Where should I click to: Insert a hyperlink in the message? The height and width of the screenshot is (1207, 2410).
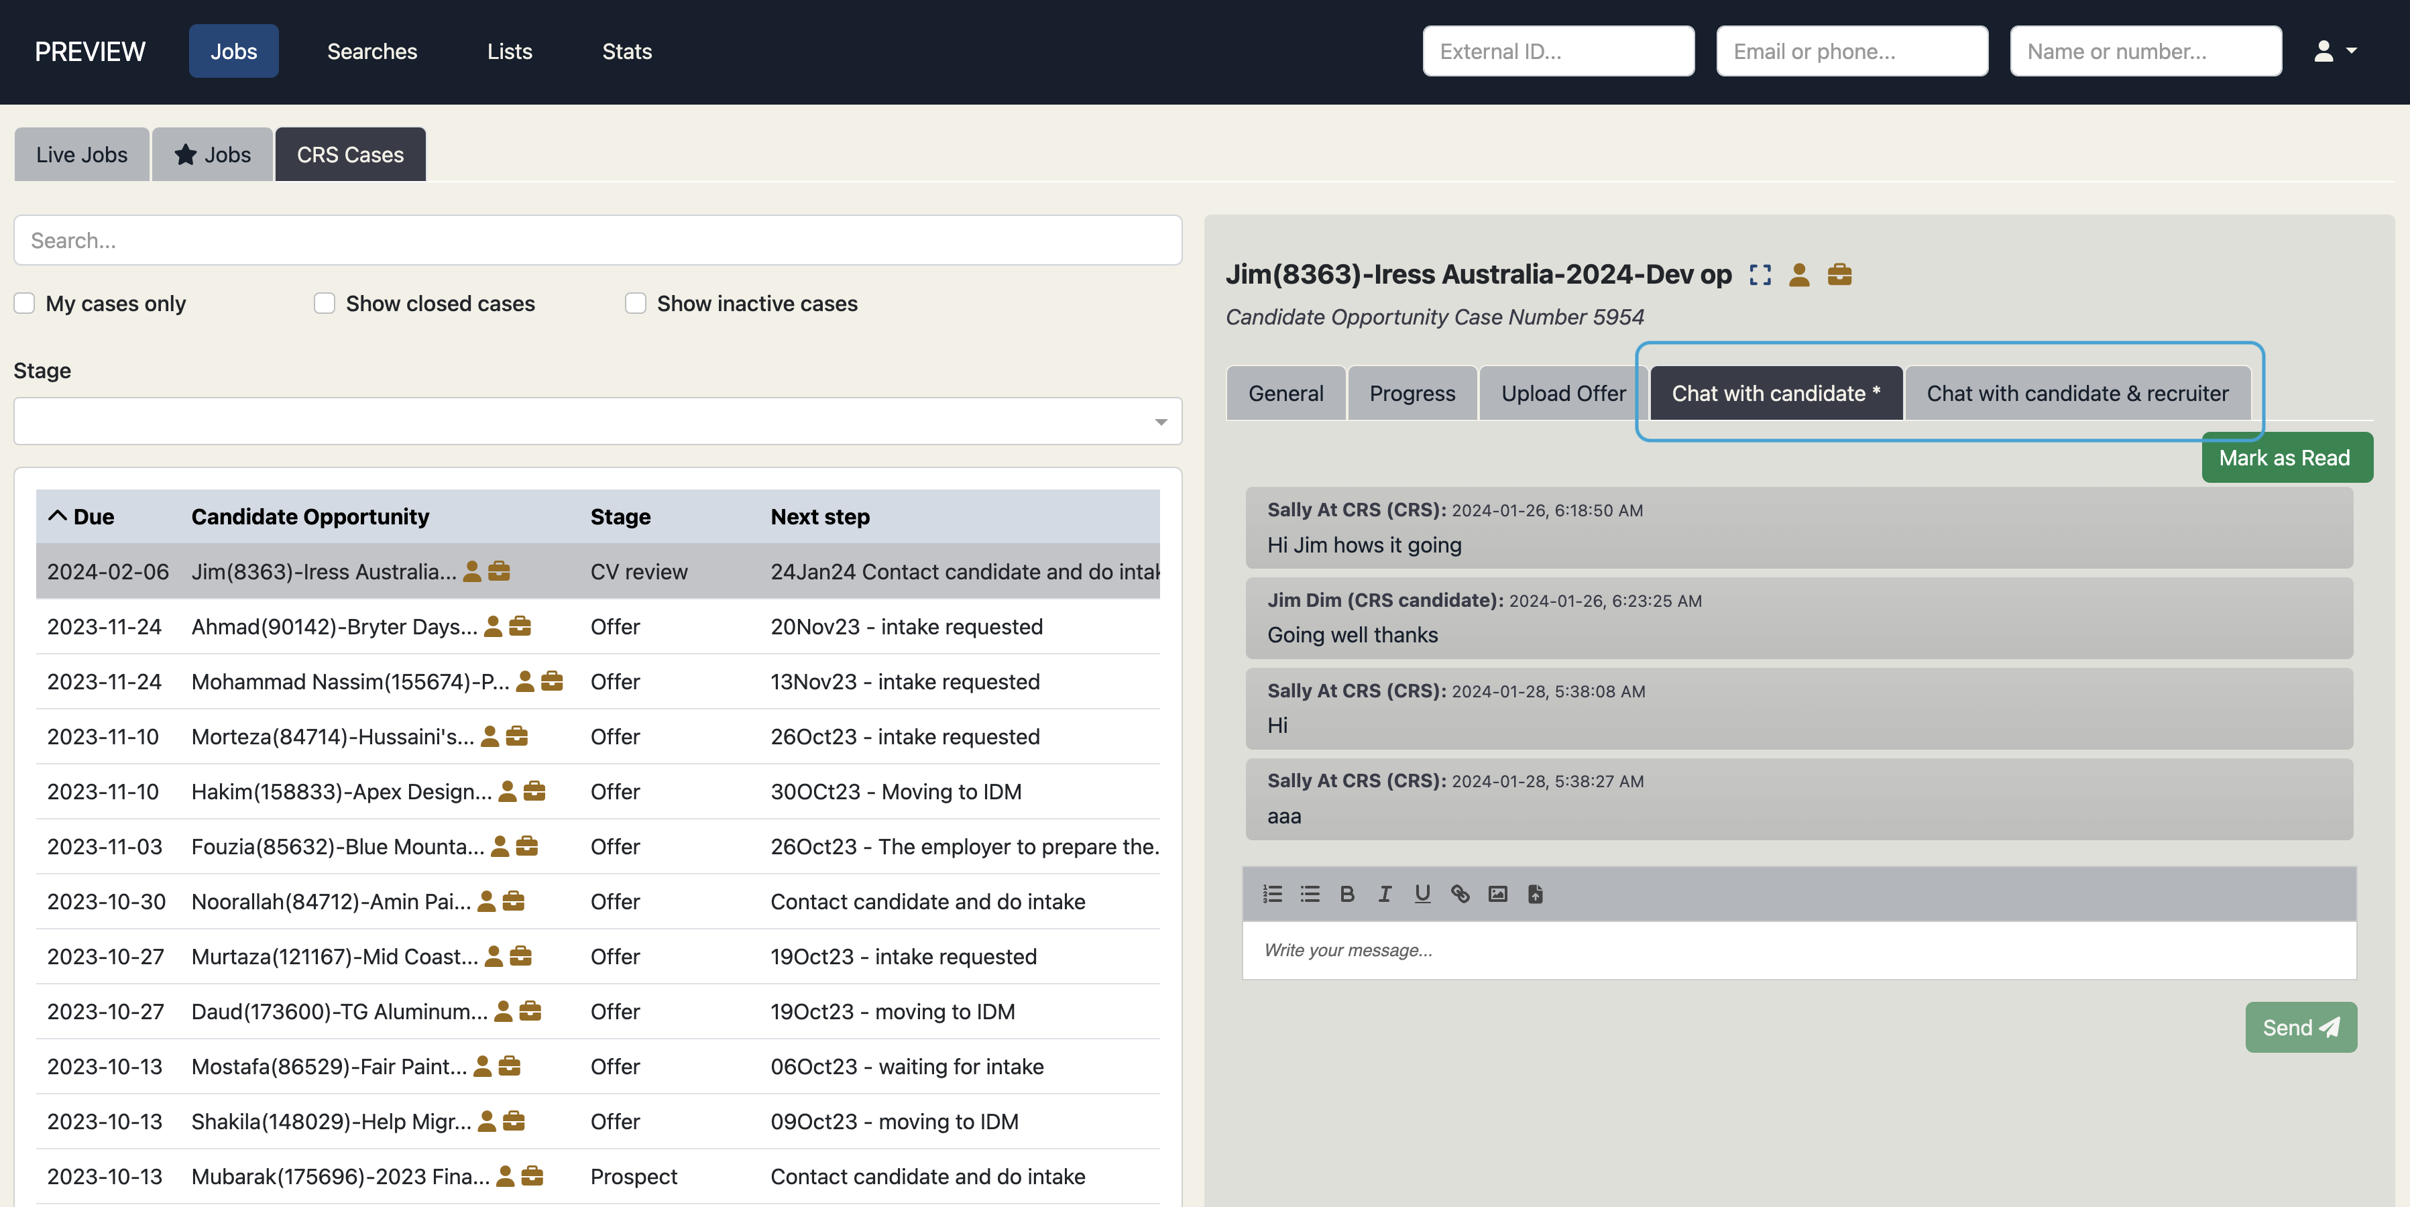1459,894
